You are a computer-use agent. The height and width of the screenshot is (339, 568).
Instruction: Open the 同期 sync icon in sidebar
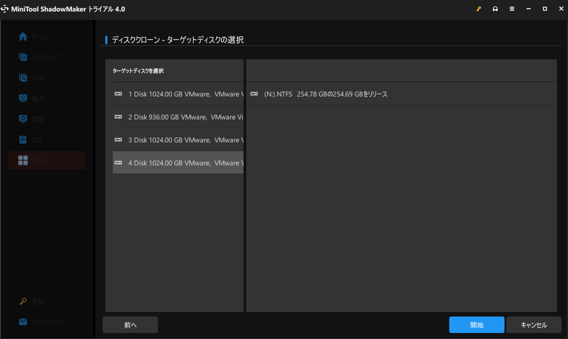[23, 78]
